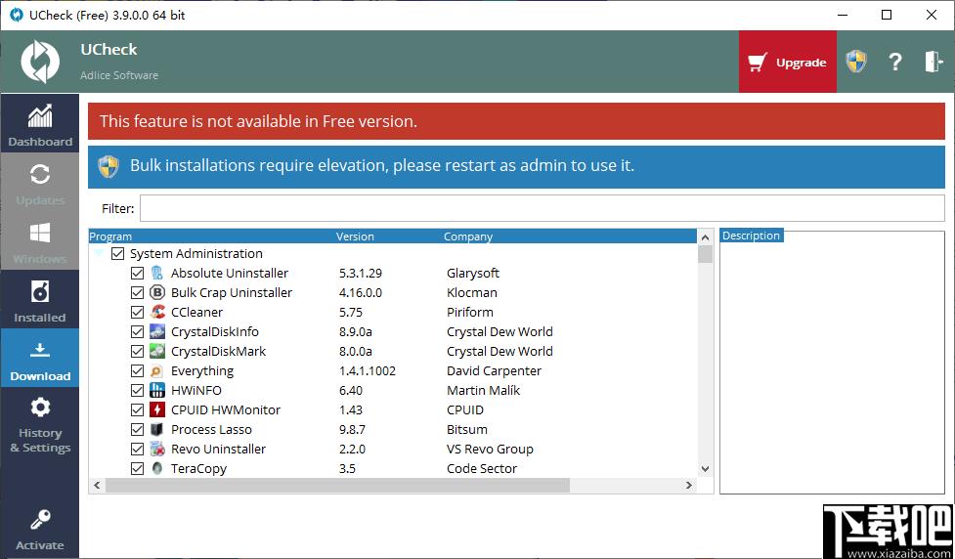955x559 pixels.
Task: Click VS Revo Group company cell
Action: coord(490,449)
